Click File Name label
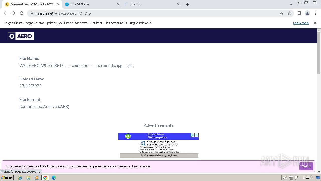This screenshot has width=321, height=181. [x=29, y=59]
